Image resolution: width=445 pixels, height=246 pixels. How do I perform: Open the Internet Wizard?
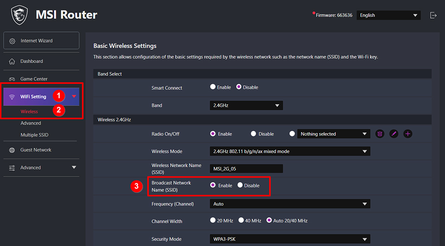41,41
